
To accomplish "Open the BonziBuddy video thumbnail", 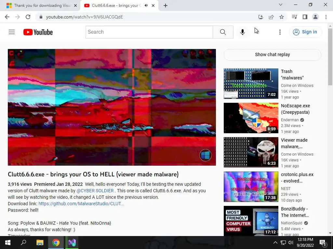I will click(251, 221).
